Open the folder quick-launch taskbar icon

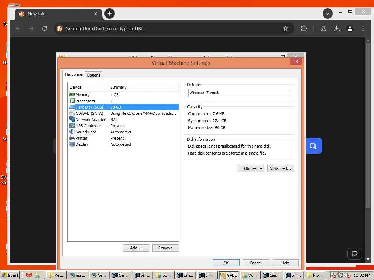pos(38,275)
